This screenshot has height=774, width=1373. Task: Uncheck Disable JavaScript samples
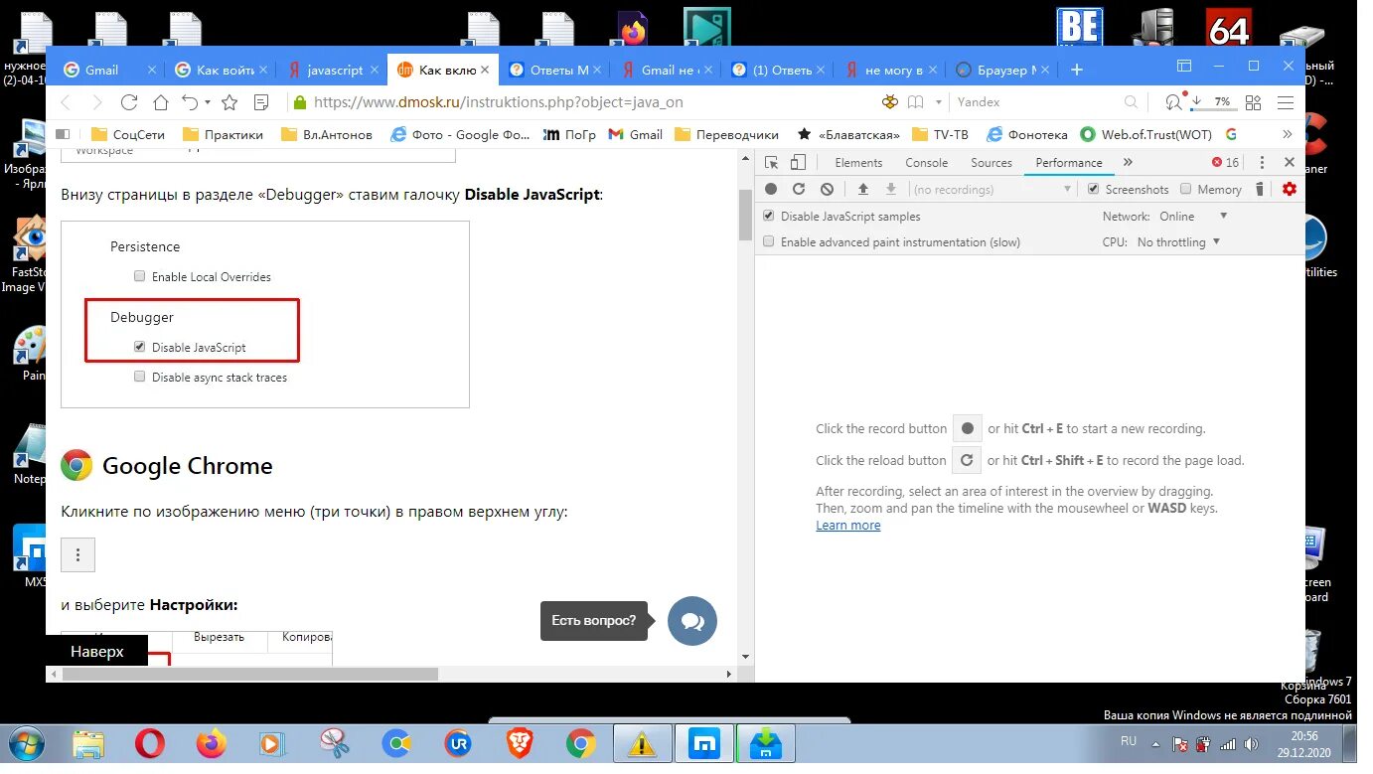click(768, 216)
